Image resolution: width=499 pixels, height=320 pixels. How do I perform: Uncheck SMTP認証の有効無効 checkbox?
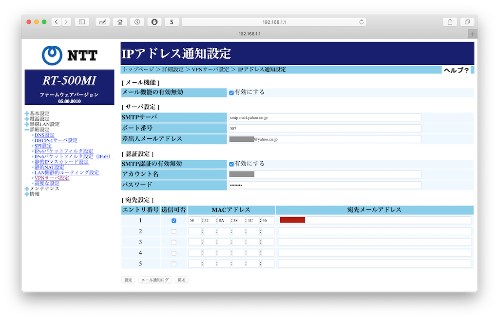[x=231, y=164]
